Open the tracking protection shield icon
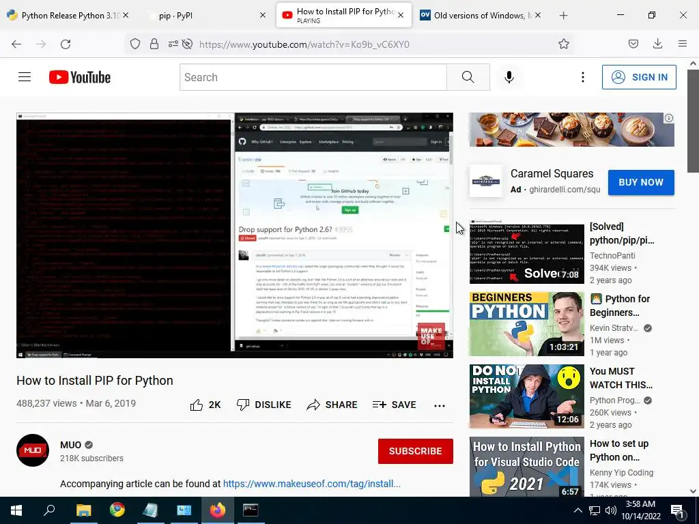This screenshot has height=524, width=699. (135, 44)
